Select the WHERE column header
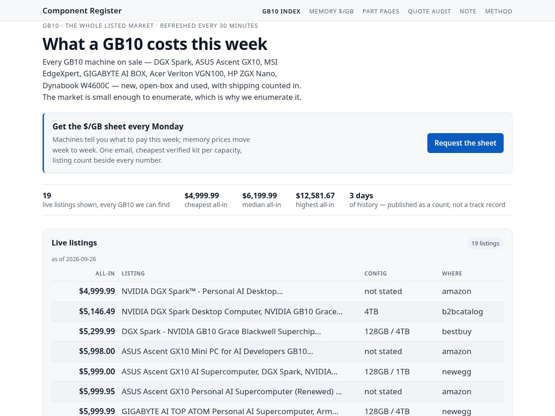 [x=452, y=274]
